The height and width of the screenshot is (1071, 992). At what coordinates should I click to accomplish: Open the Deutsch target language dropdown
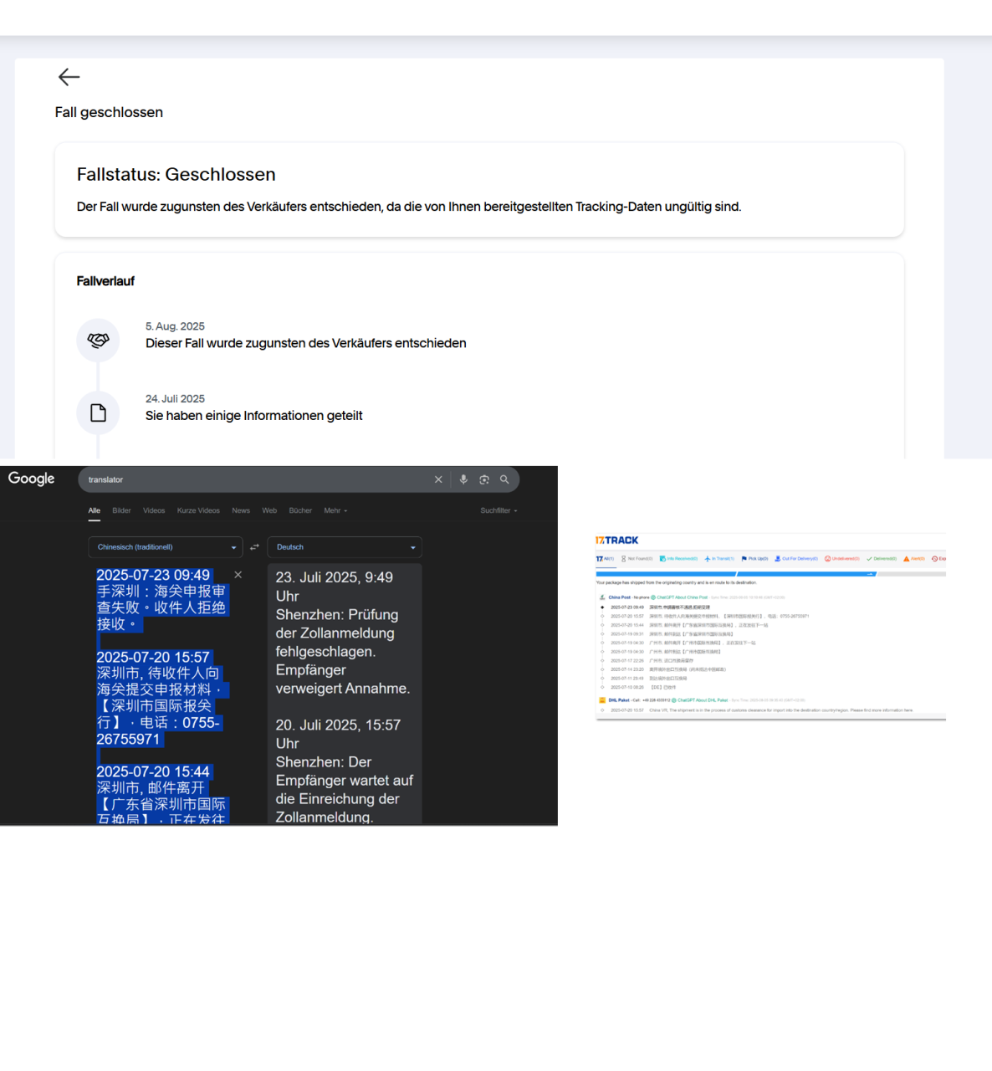click(x=345, y=547)
